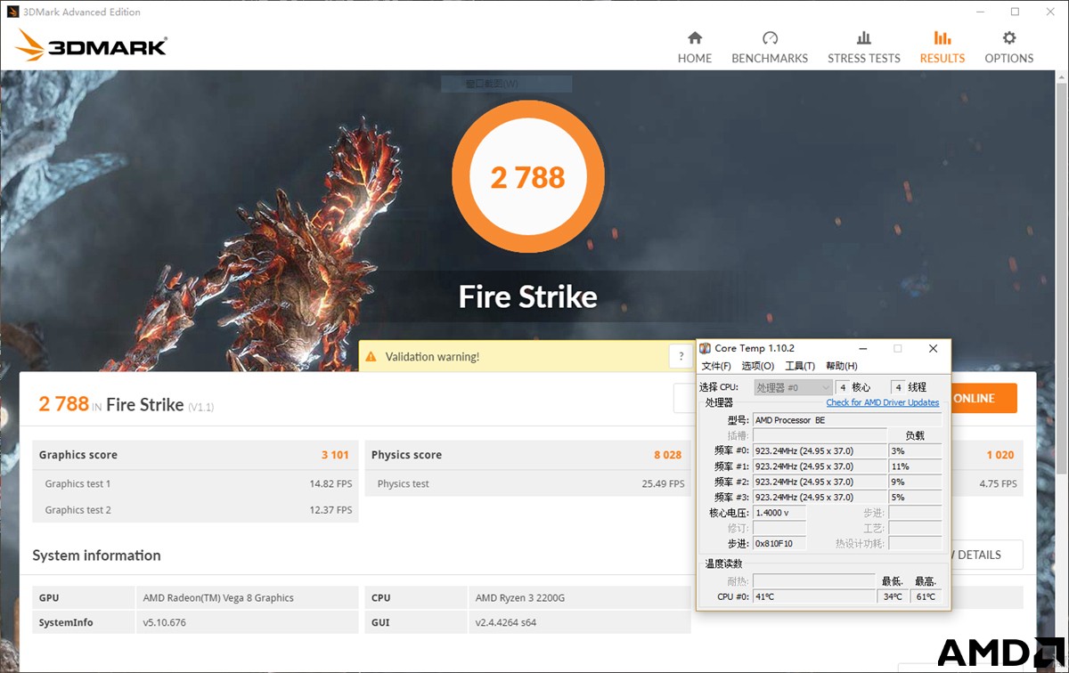Open the 帮助(H) menu in Core Temp

pyautogui.click(x=842, y=366)
